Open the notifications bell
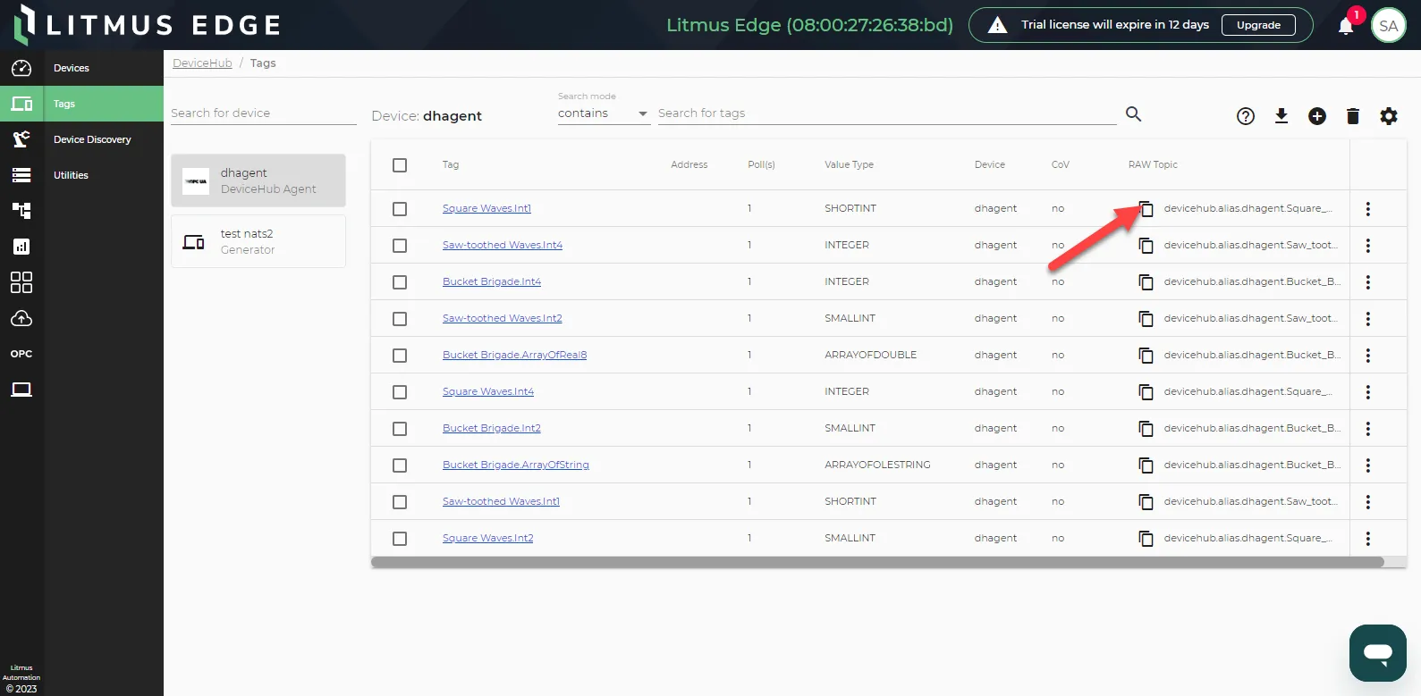The width and height of the screenshot is (1421, 696). click(x=1346, y=26)
